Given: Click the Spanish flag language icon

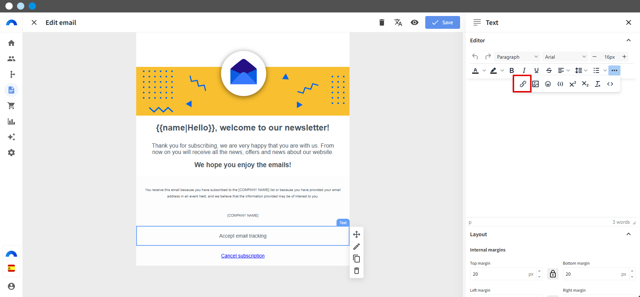Looking at the screenshot, I should (x=11, y=268).
